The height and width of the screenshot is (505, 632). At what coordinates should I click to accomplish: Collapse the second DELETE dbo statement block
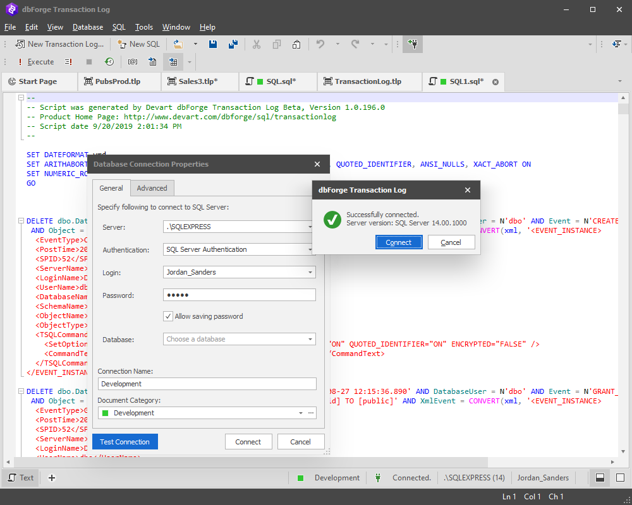(21, 391)
